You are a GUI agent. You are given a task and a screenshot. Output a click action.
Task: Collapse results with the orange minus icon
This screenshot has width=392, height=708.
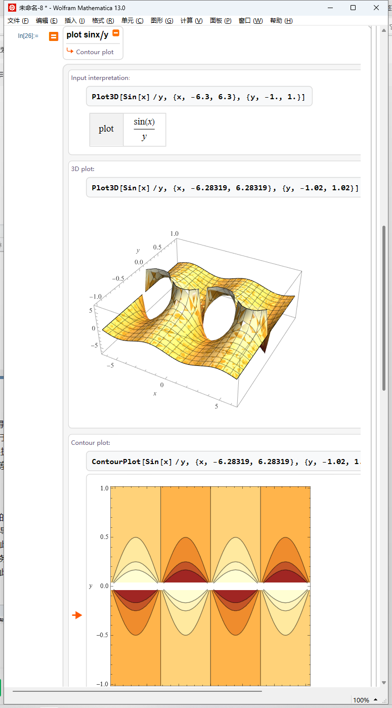click(116, 33)
